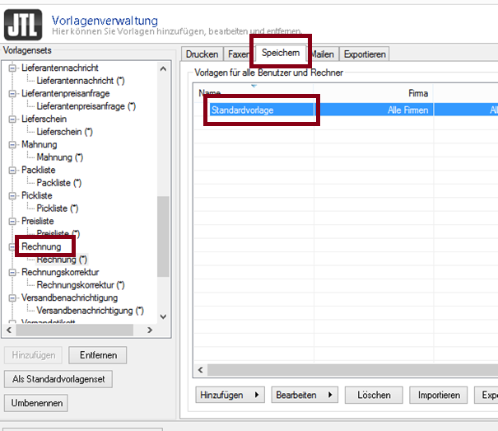
Task: Switch to the Drucken tab
Action: click(202, 54)
